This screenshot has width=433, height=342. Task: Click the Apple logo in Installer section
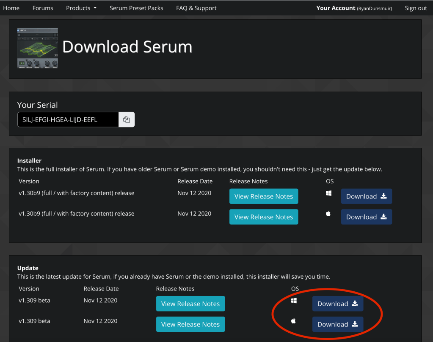(x=328, y=214)
